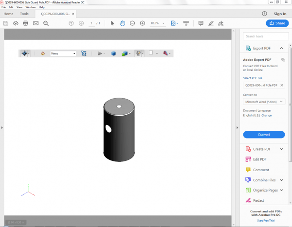Click the Select PDF File link

(253, 78)
